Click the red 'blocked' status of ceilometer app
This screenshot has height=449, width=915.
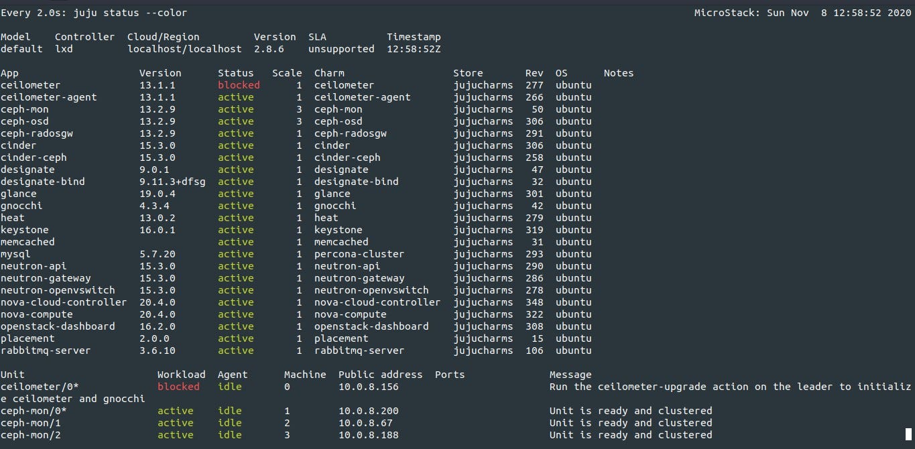239,85
